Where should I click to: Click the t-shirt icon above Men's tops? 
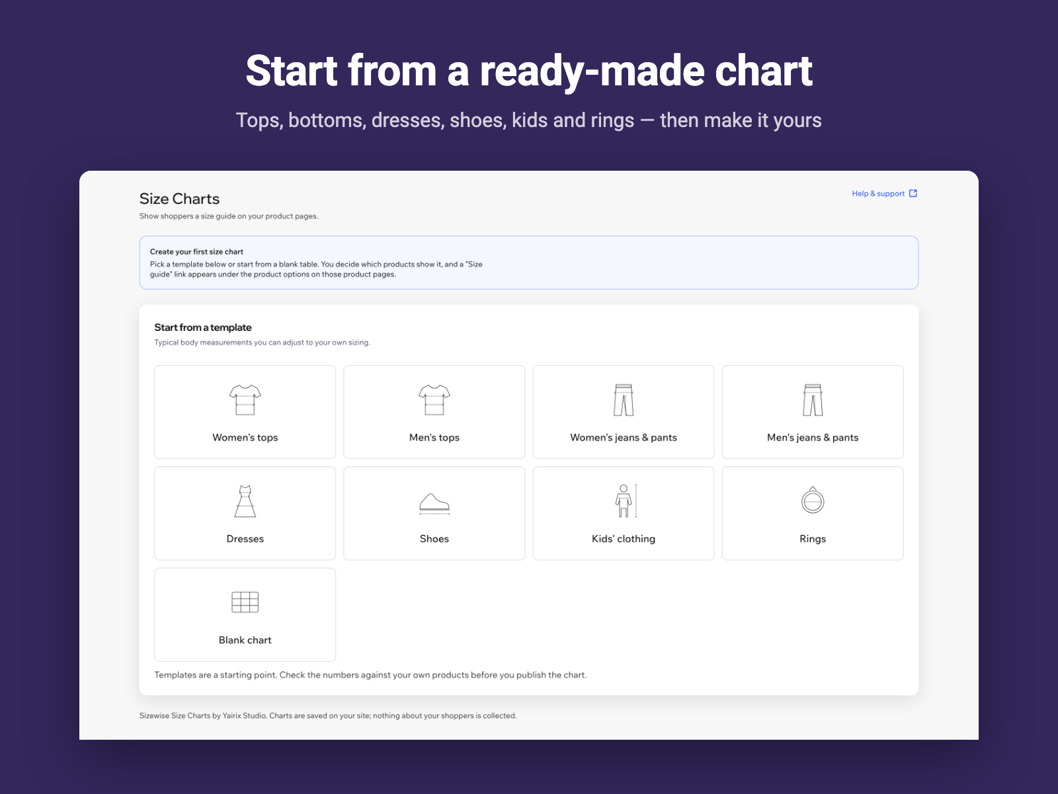pos(434,400)
